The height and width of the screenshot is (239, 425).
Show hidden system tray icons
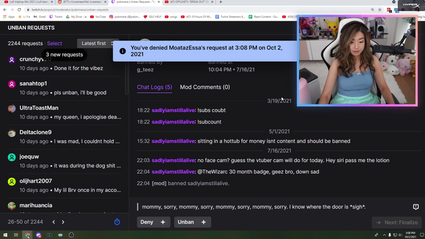(x=384, y=235)
